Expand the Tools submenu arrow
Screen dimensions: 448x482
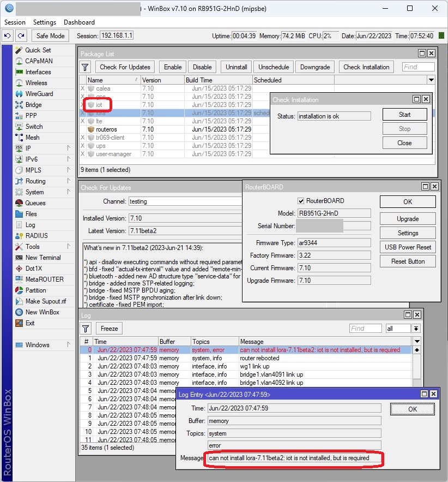tap(69, 246)
